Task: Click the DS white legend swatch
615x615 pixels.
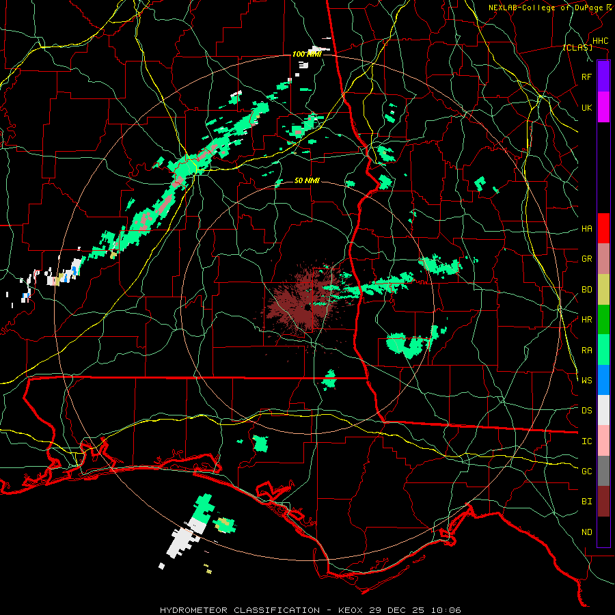Action: click(x=603, y=410)
